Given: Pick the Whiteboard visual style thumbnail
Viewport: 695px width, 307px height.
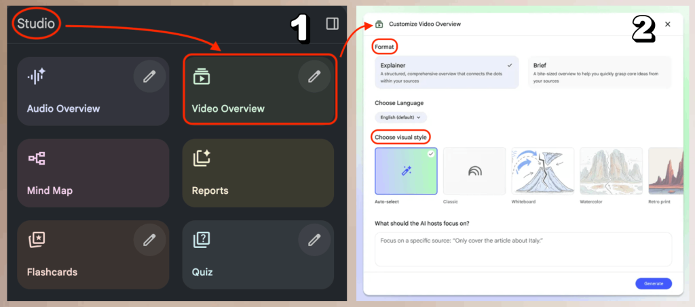Looking at the screenshot, I should point(542,171).
